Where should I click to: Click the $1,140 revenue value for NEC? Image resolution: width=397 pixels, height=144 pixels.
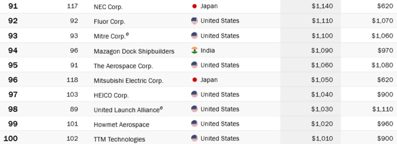click(322, 6)
